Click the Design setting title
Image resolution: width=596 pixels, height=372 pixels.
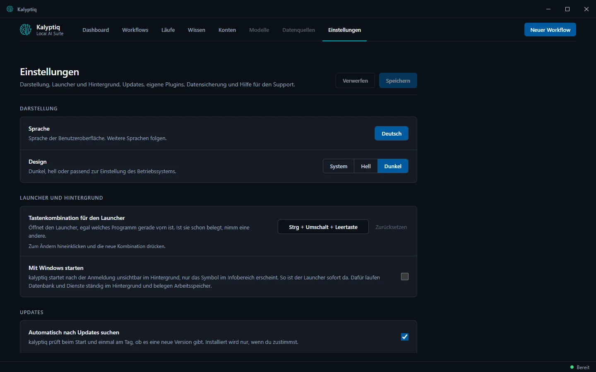click(38, 162)
